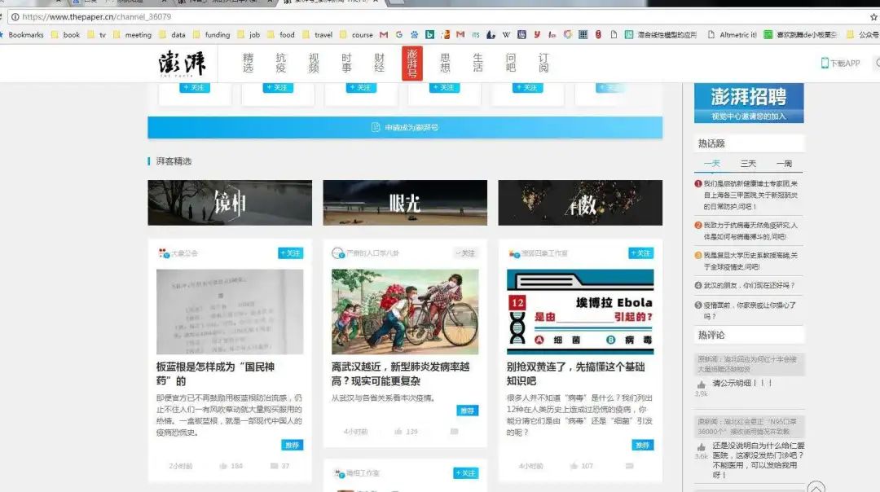Screen dimensions: 880x492
Task: Click the scroll-to-top arrow icon
Action: pos(816,487)
